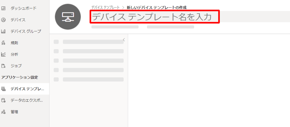Click the bar chart icon for デバイス グループ
Image resolution: width=290 pixels, height=127 pixels.
point(3,31)
